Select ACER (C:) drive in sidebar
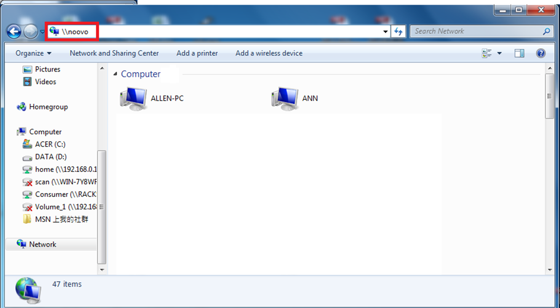The height and width of the screenshot is (308, 560). pos(50,144)
